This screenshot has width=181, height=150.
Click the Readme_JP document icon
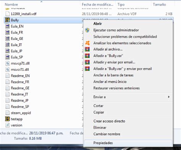click(8, 101)
